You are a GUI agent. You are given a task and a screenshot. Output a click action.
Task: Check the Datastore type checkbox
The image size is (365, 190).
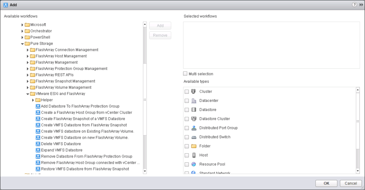coord(187,110)
